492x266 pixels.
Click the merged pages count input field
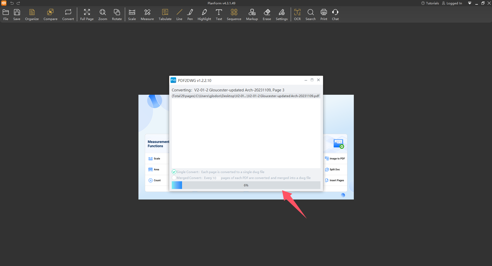[216, 178]
